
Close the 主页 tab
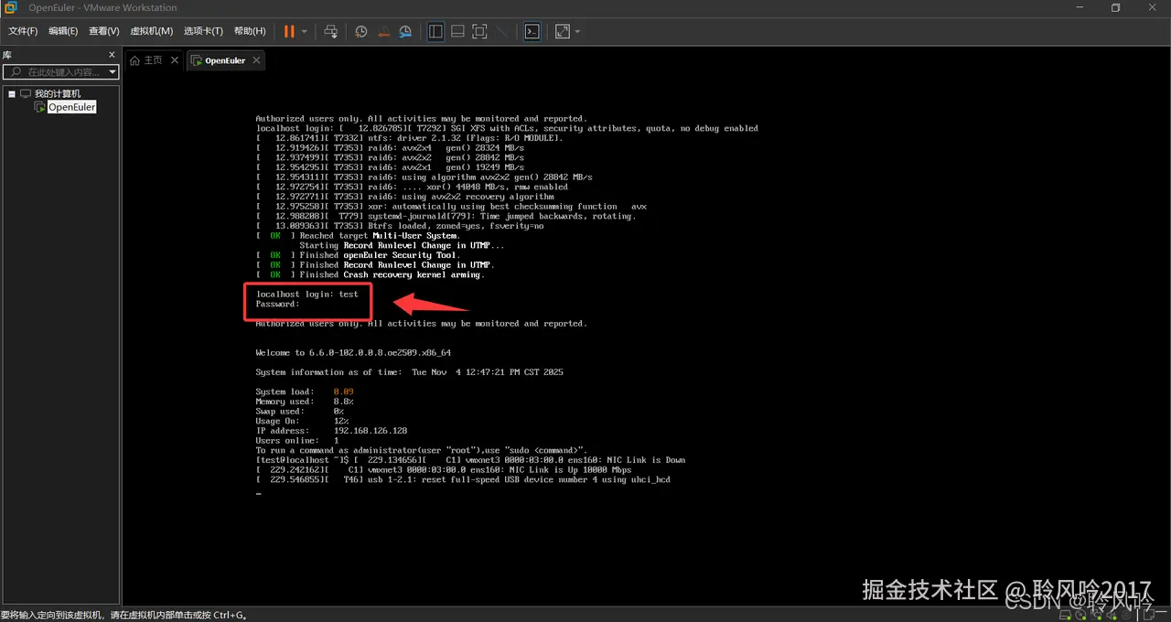[175, 60]
